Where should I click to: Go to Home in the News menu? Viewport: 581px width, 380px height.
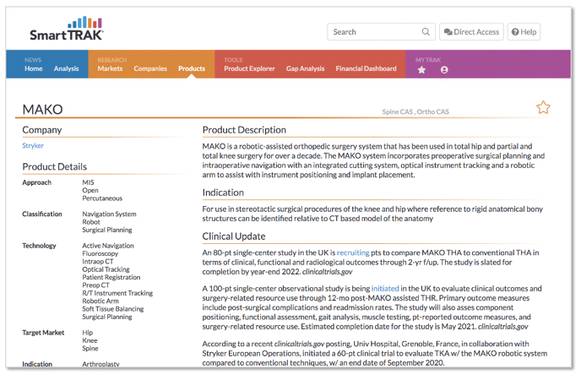tap(33, 68)
